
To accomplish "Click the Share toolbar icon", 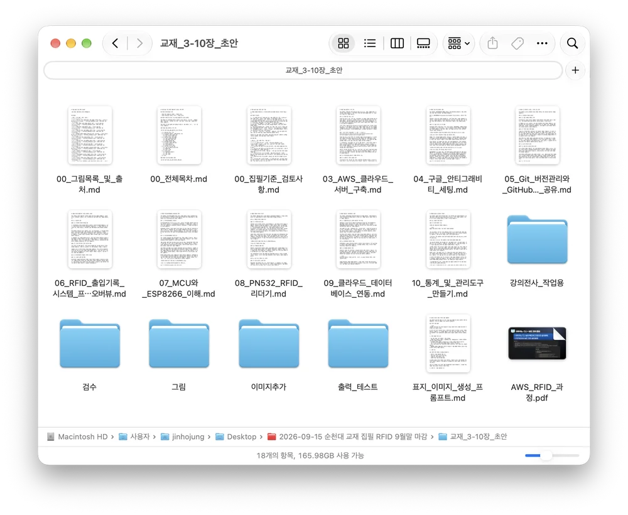I will (x=492, y=43).
